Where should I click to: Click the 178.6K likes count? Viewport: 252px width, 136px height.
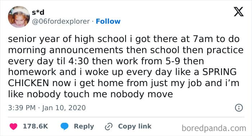pyautogui.click(x=36, y=126)
